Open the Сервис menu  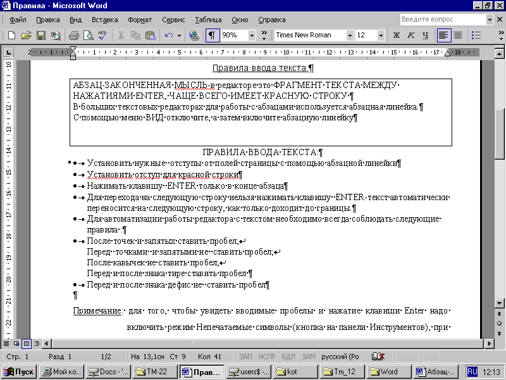[x=173, y=20]
